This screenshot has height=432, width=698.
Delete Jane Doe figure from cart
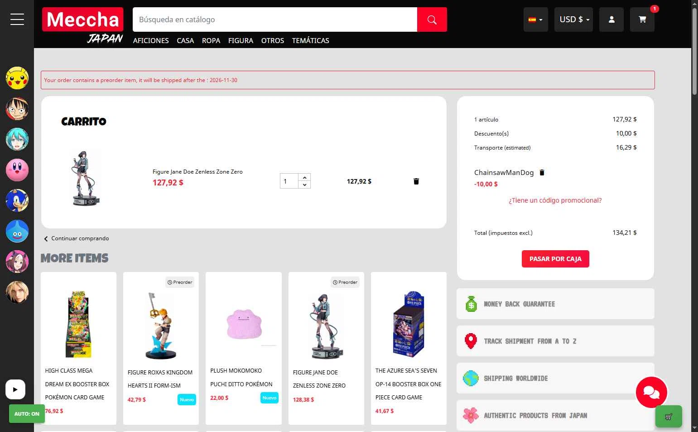pos(416,181)
